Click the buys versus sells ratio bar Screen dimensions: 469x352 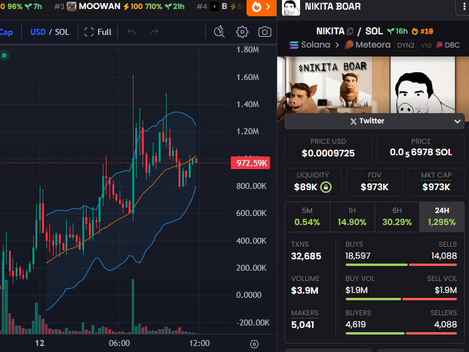[x=401, y=265]
